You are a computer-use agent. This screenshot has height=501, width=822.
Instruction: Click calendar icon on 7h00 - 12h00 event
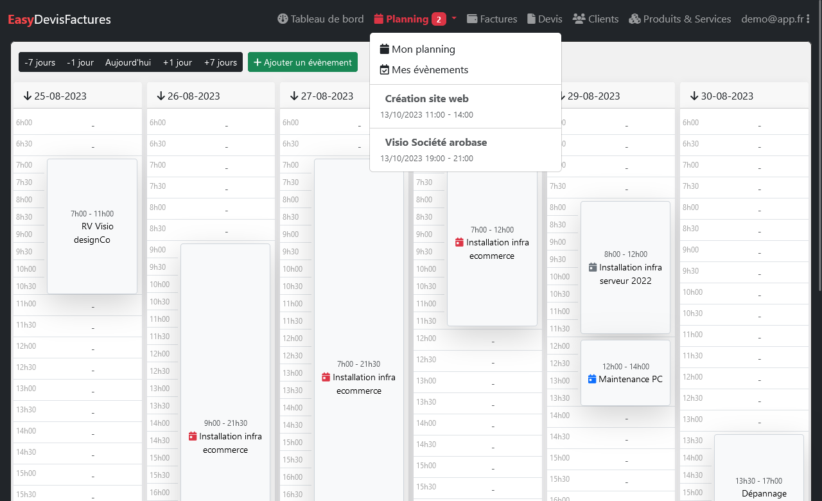click(x=459, y=243)
